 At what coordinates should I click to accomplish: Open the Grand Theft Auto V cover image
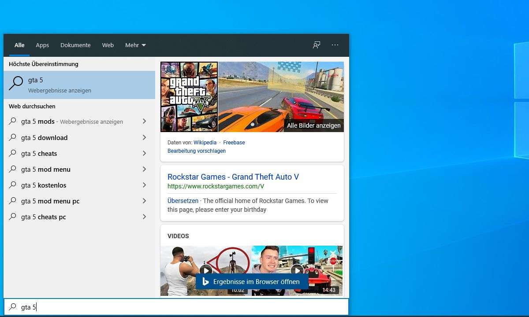189,97
